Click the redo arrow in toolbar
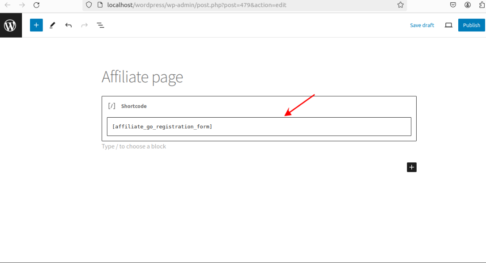Screen dimensions: 486x263 coord(84,25)
